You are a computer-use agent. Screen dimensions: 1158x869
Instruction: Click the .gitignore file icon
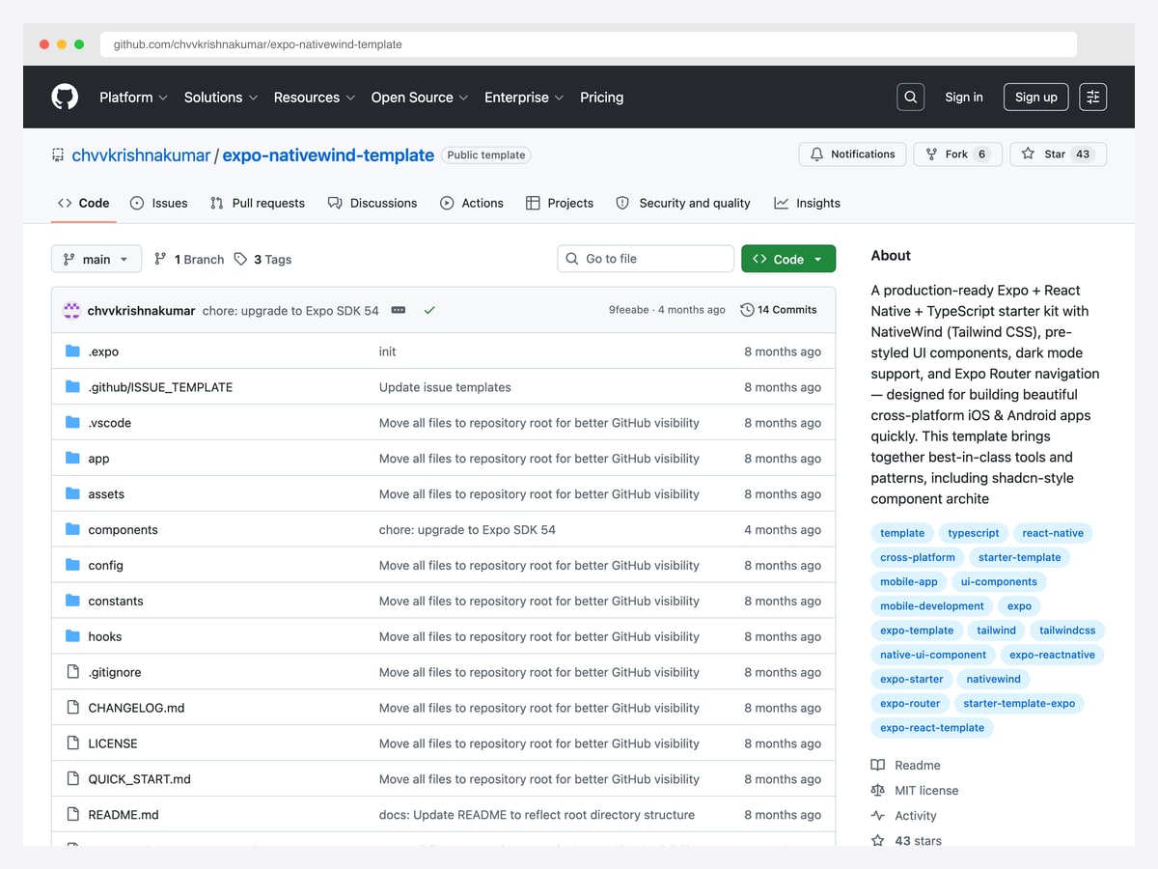point(72,672)
